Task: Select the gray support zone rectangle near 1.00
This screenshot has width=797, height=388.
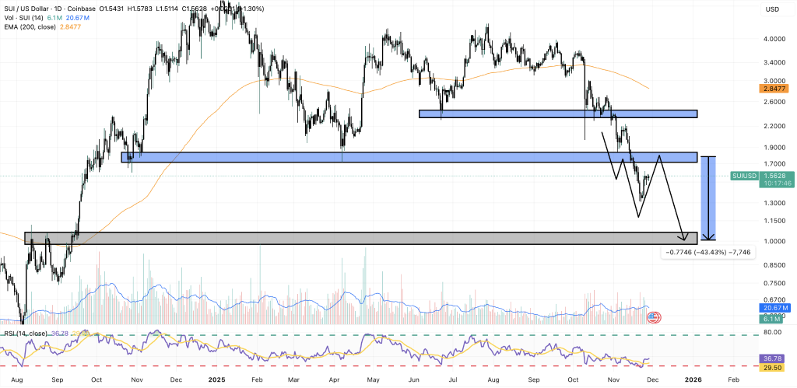Action: pos(350,238)
